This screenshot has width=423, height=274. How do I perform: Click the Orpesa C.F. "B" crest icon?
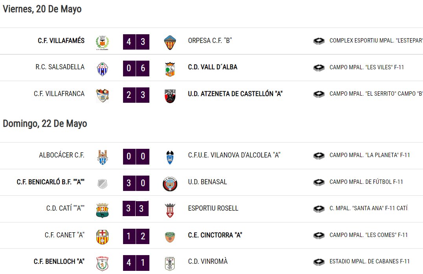(170, 43)
